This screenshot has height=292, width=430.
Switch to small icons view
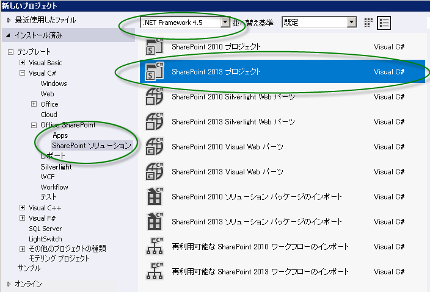(x=368, y=23)
